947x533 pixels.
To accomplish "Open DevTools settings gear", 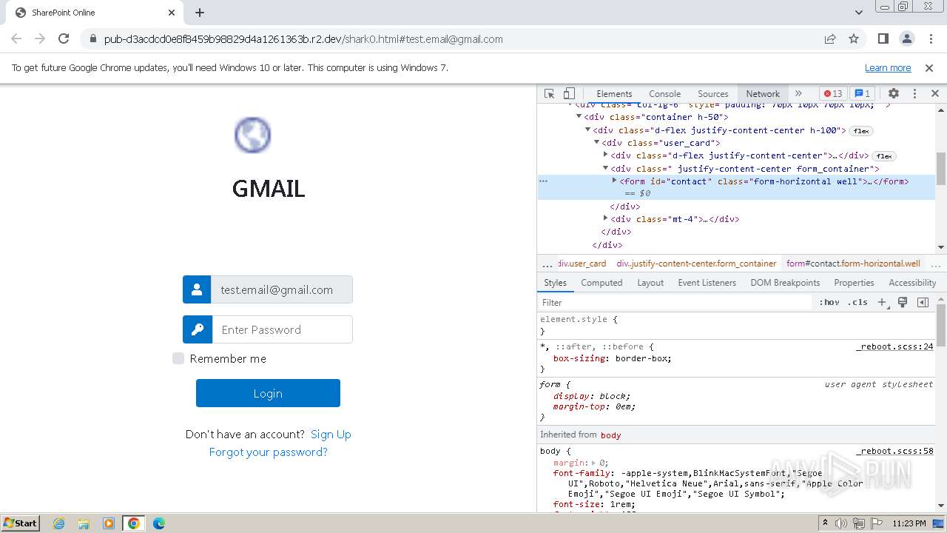I will [894, 93].
